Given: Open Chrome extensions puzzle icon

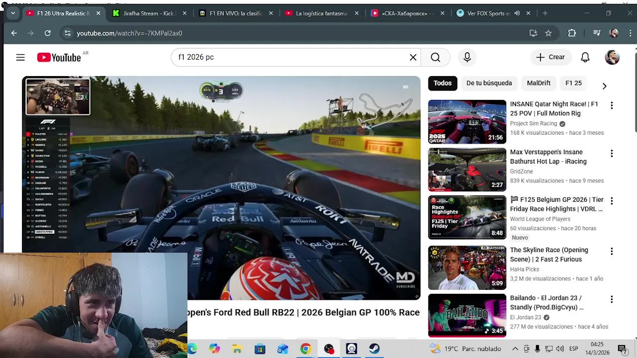Looking at the screenshot, I should click(x=572, y=33).
